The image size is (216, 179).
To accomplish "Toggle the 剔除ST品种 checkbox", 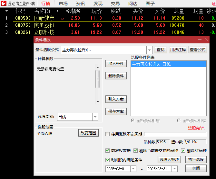I will [183, 151].
